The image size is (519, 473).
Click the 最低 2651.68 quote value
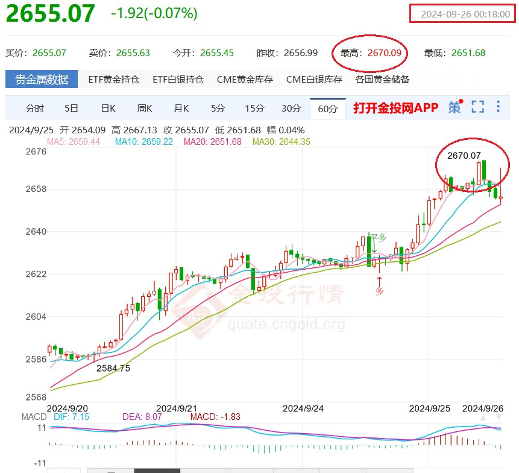click(x=468, y=53)
